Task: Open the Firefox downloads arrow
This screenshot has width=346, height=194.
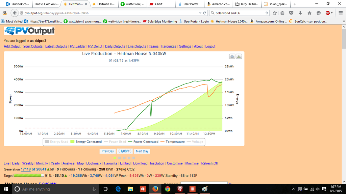Action: pyautogui.click(x=300, y=13)
